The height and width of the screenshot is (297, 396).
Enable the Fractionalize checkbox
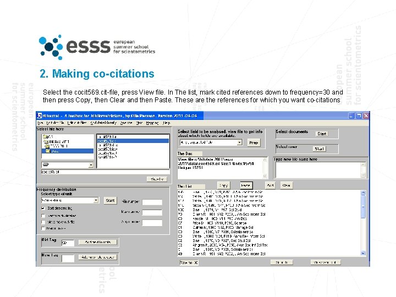pyautogui.click(x=43, y=228)
